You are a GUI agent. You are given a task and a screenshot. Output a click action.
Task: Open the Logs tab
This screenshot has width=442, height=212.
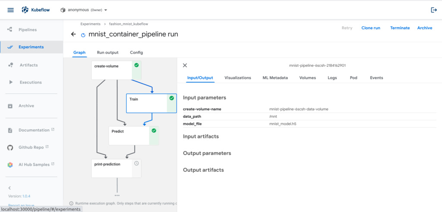pyautogui.click(x=332, y=78)
